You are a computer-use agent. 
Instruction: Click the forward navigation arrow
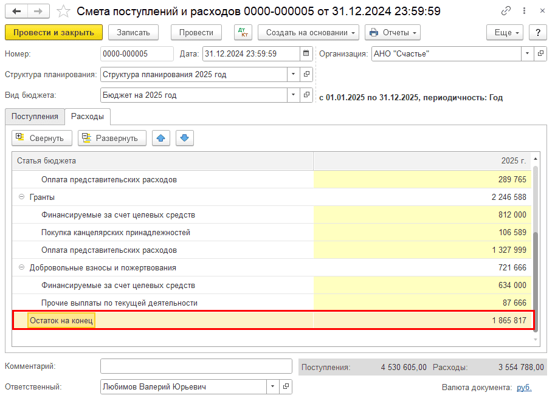[x=38, y=12]
